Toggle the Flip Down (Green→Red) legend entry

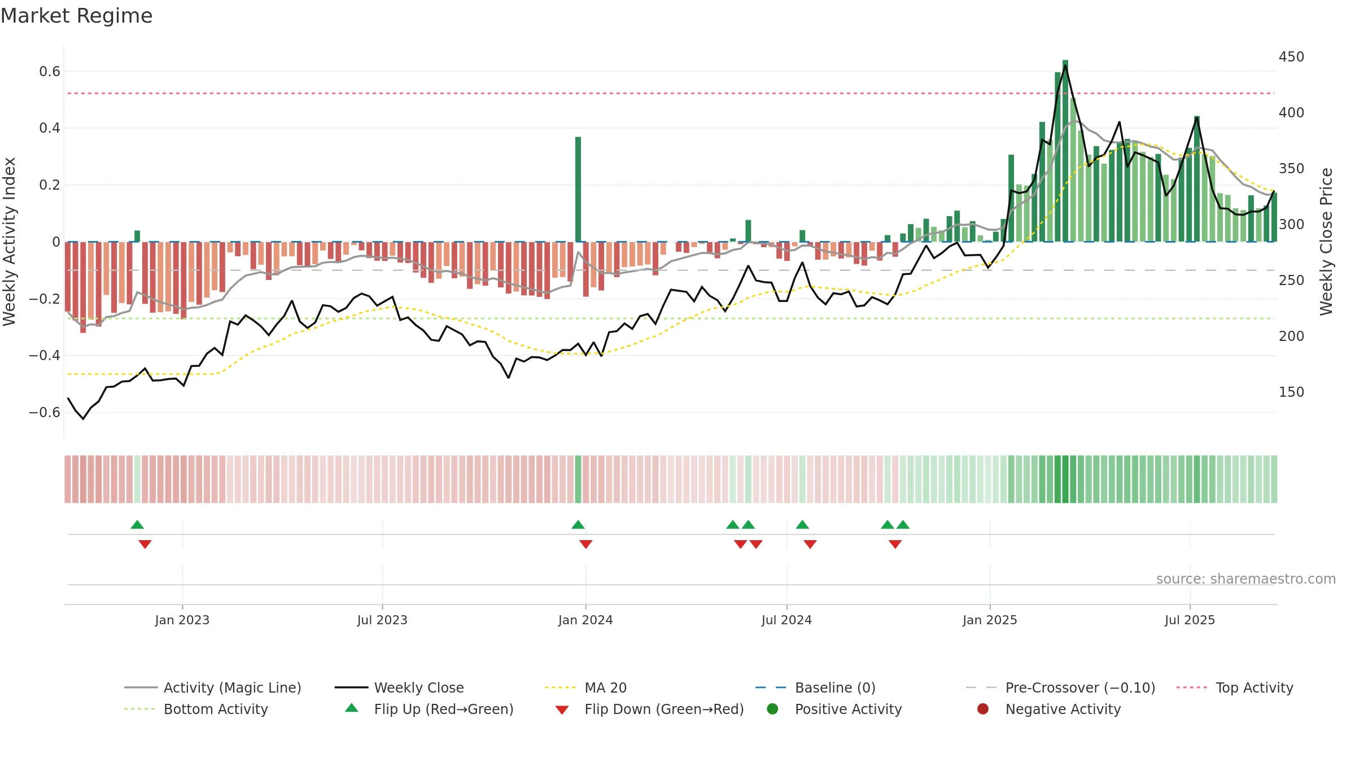[x=649, y=709]
